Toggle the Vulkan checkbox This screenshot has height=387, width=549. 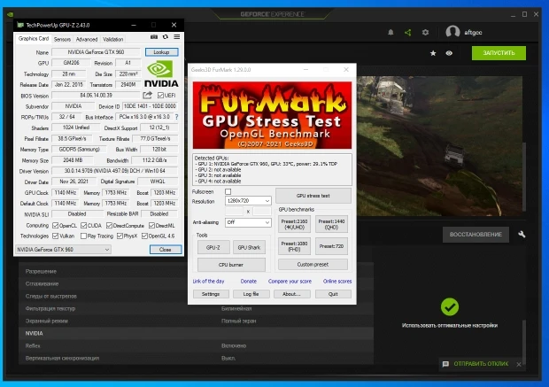(55, 236)
